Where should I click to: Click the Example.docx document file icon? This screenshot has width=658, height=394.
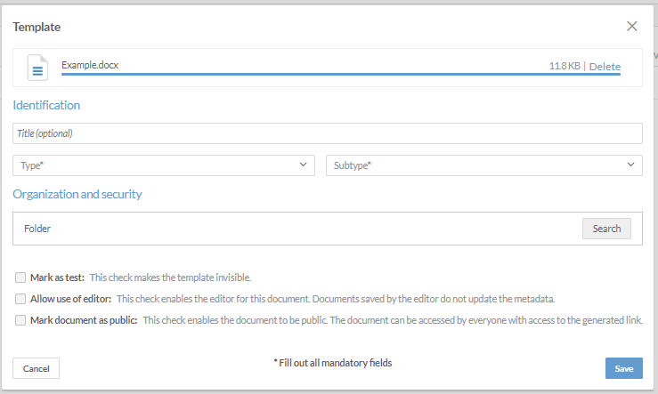[37, 68]
